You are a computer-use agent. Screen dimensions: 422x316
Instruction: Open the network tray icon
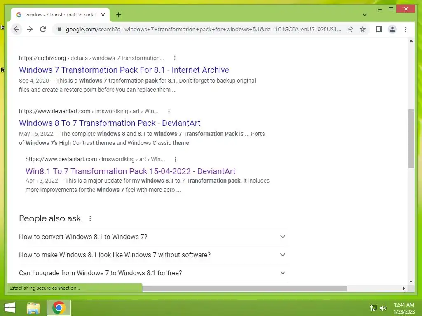(373, 308)
